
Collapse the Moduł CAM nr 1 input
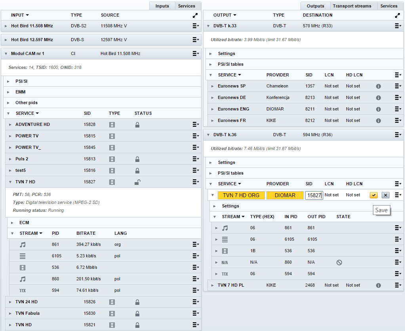(6, 54)
